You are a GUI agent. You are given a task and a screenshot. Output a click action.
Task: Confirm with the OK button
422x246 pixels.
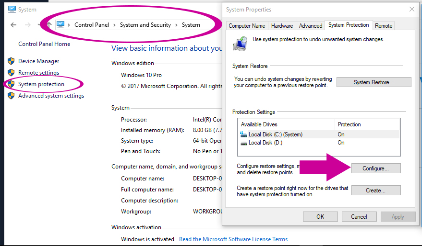(320, 217)
